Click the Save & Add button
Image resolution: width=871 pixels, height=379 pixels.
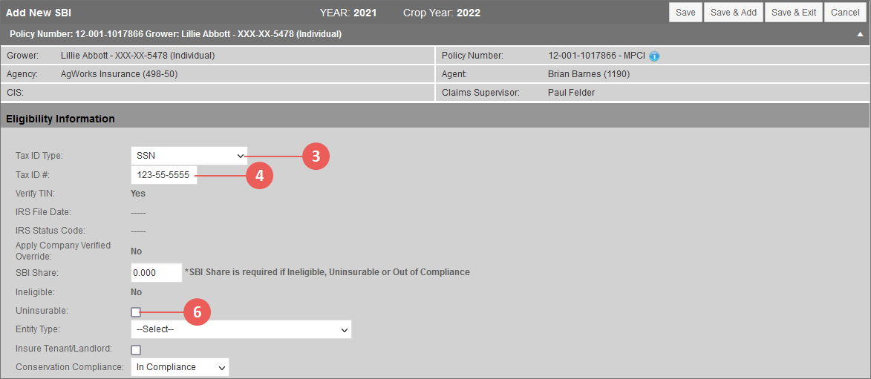[x=733, y=12]
